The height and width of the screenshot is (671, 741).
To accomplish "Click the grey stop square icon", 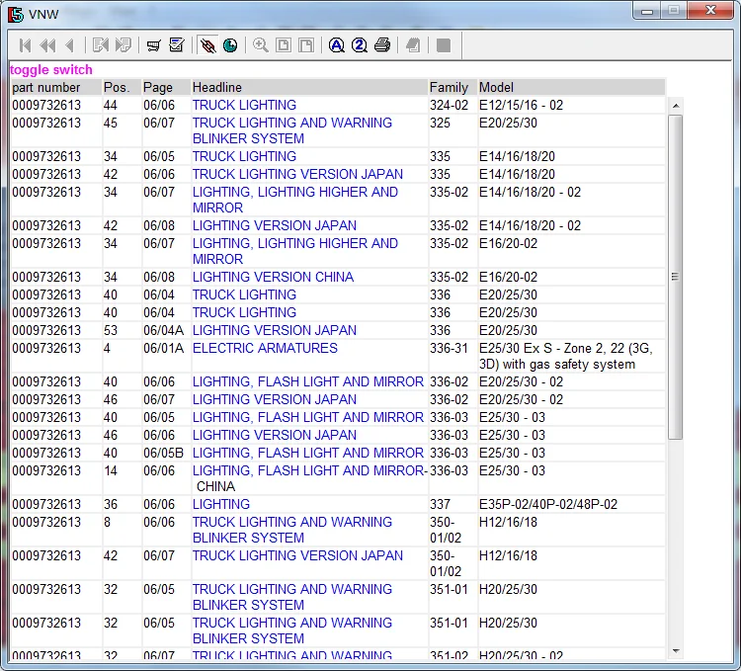I will [x=444, y=45].
